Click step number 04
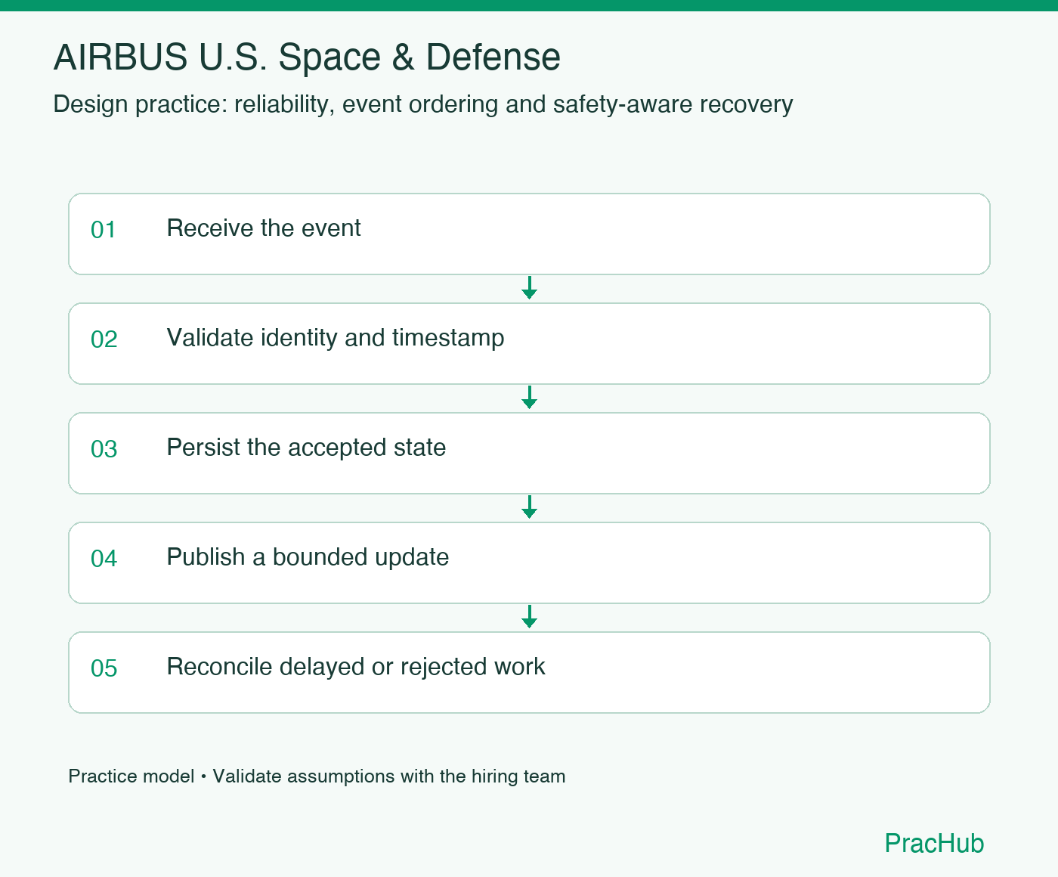 104,559
